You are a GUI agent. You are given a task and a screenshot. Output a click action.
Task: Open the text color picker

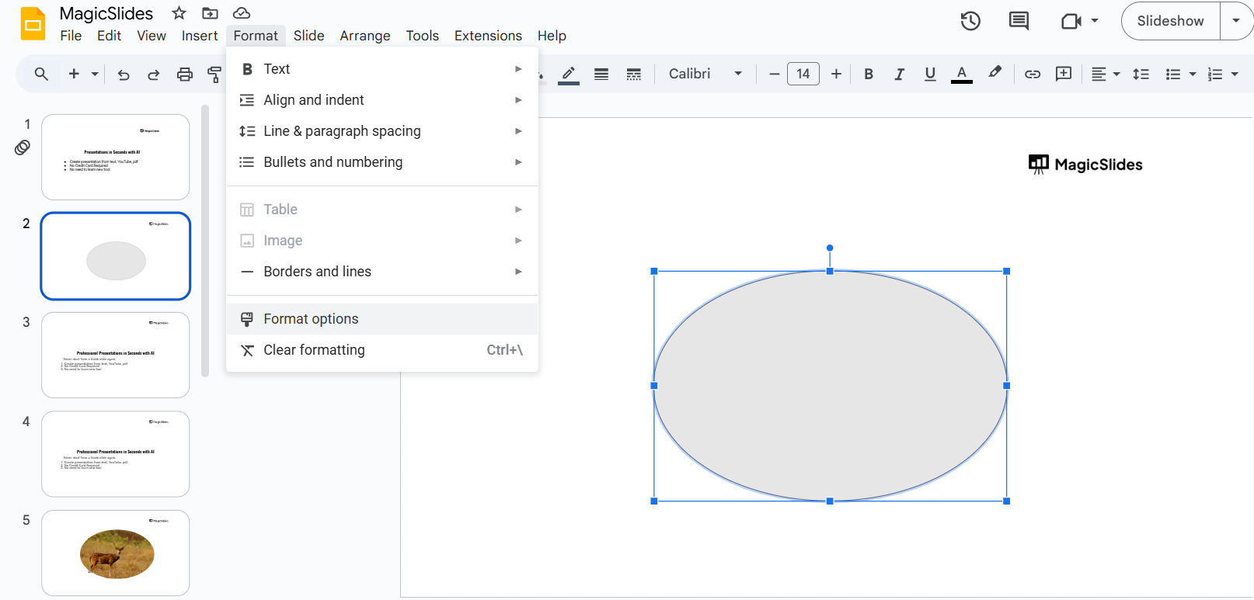coord(961,75)
